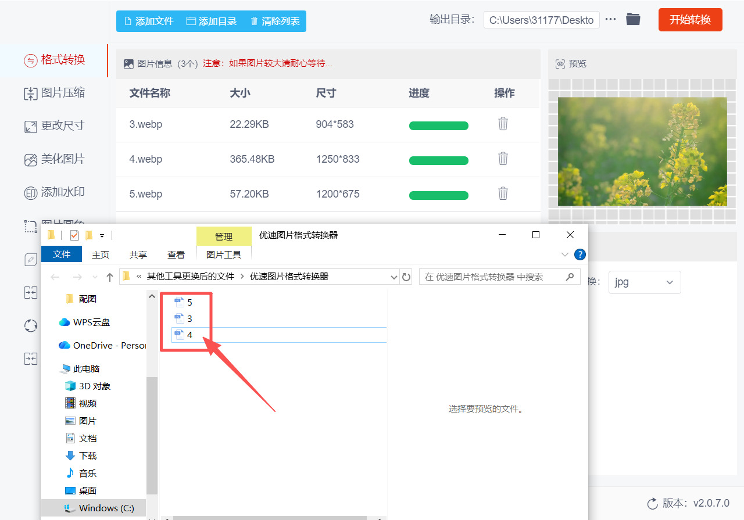
Task: Click the search magnifier in Explorer search box
Action: click(x=570, y=277)
